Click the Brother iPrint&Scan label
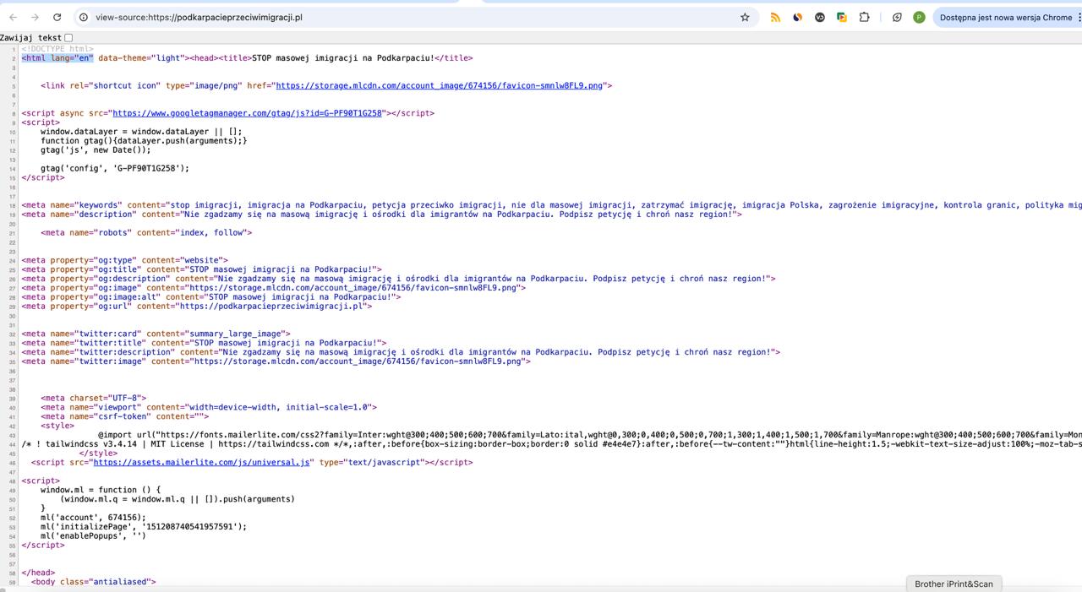The width and height of the screenshot is (1082, 592). (954, 584)
